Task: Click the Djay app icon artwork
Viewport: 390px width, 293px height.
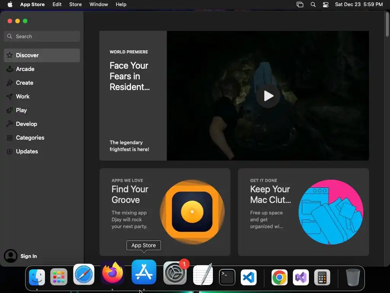Action: (192, 212)
